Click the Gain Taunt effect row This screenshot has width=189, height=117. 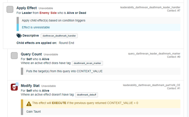click(x=101, y=112)
